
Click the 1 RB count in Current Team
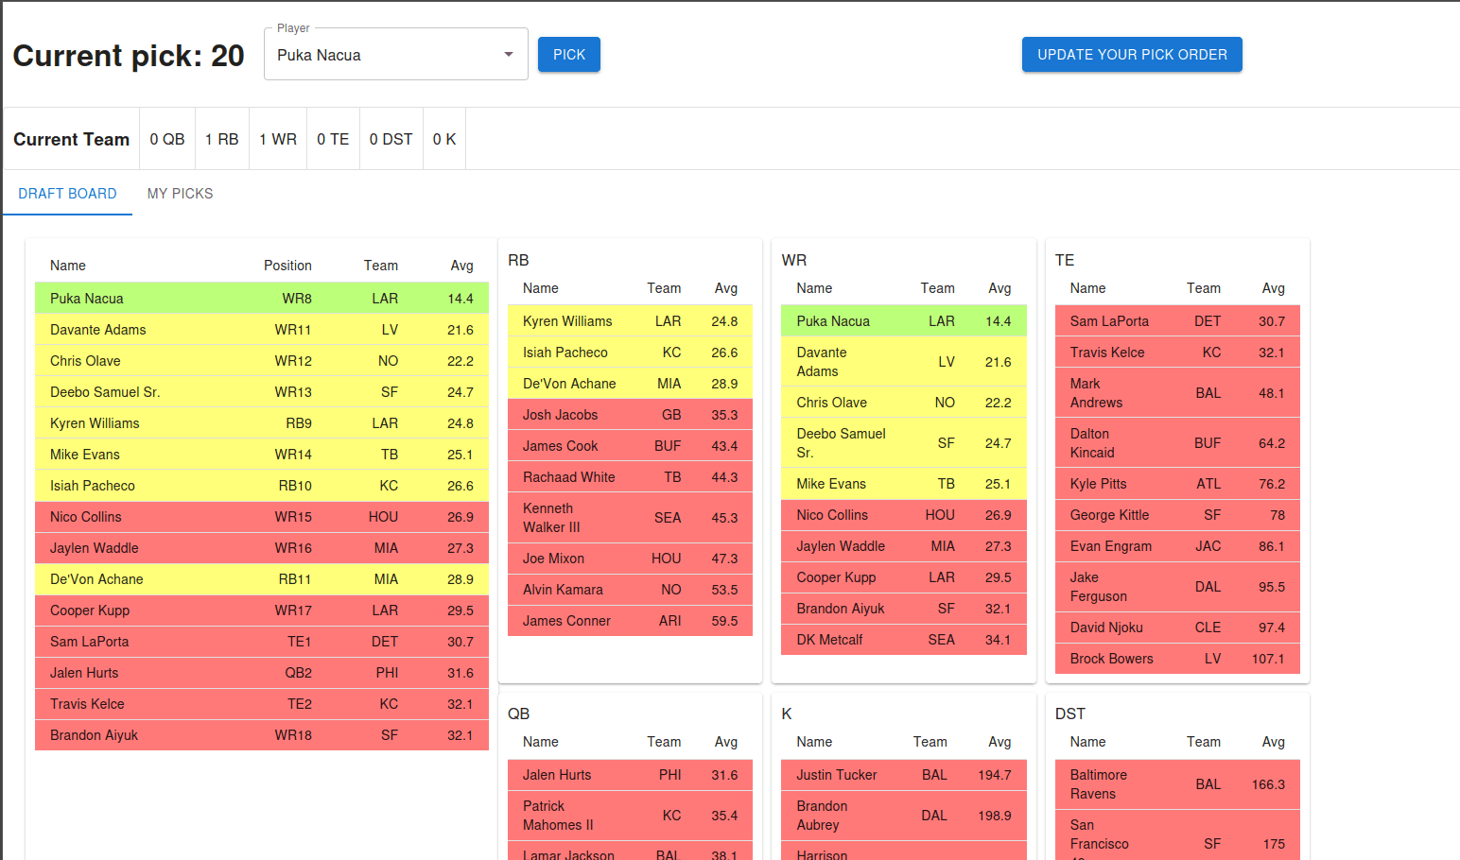coord(221,139)
